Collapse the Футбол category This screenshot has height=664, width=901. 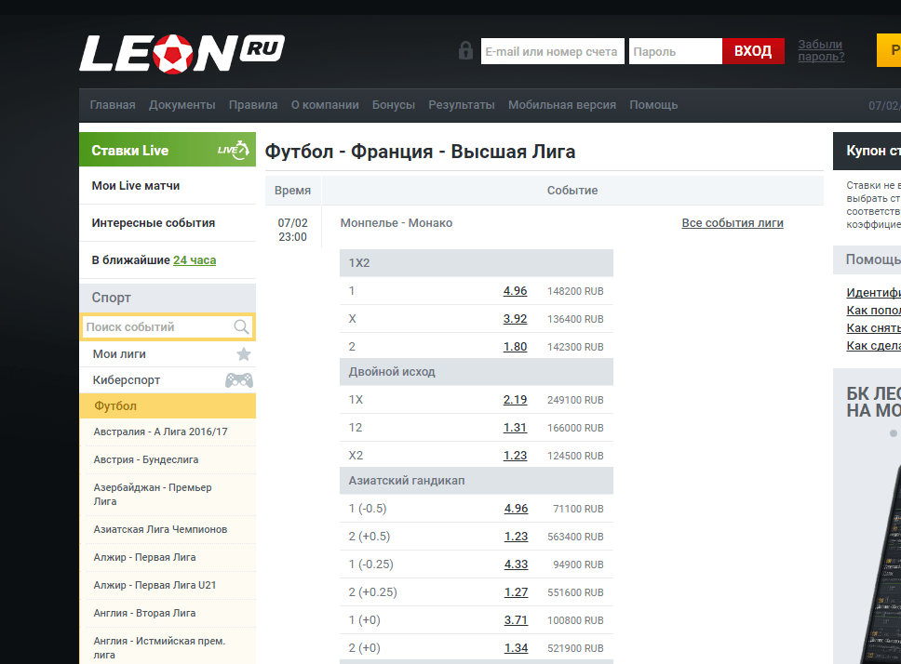(168, 405)
